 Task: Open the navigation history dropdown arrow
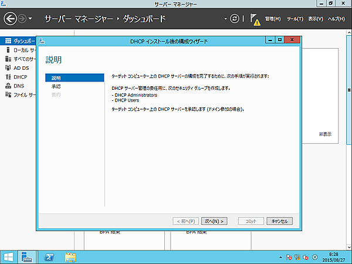point(31,19)
